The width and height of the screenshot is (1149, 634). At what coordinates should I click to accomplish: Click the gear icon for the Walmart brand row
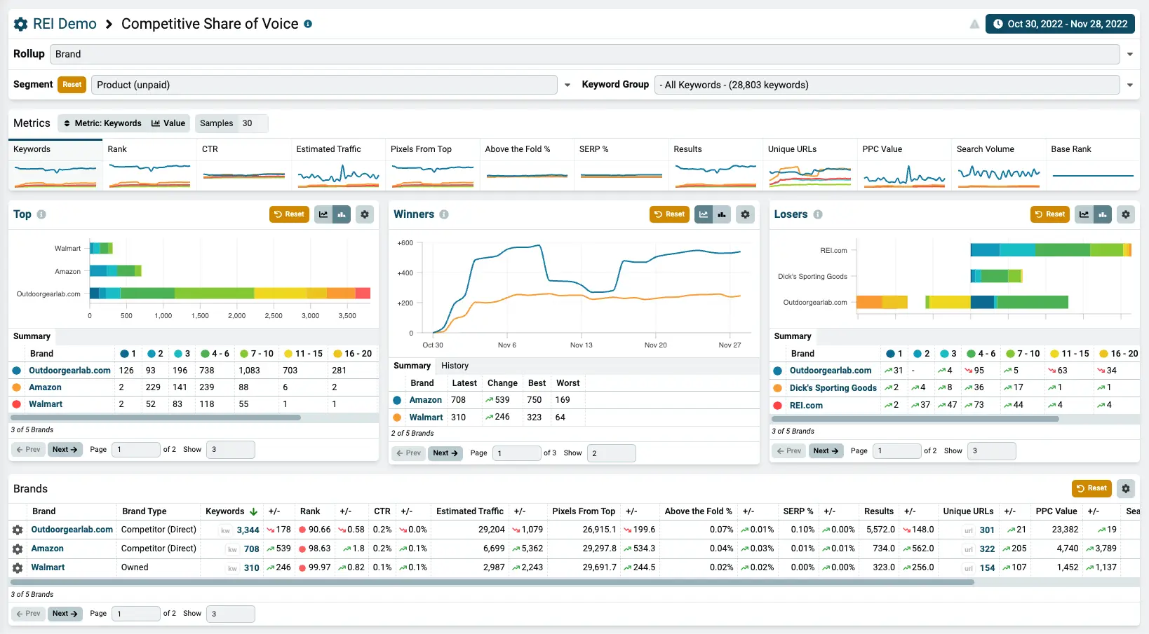[x=18, y=568]
